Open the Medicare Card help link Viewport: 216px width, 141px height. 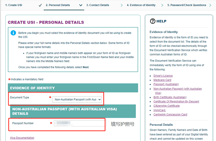[162, 80]
